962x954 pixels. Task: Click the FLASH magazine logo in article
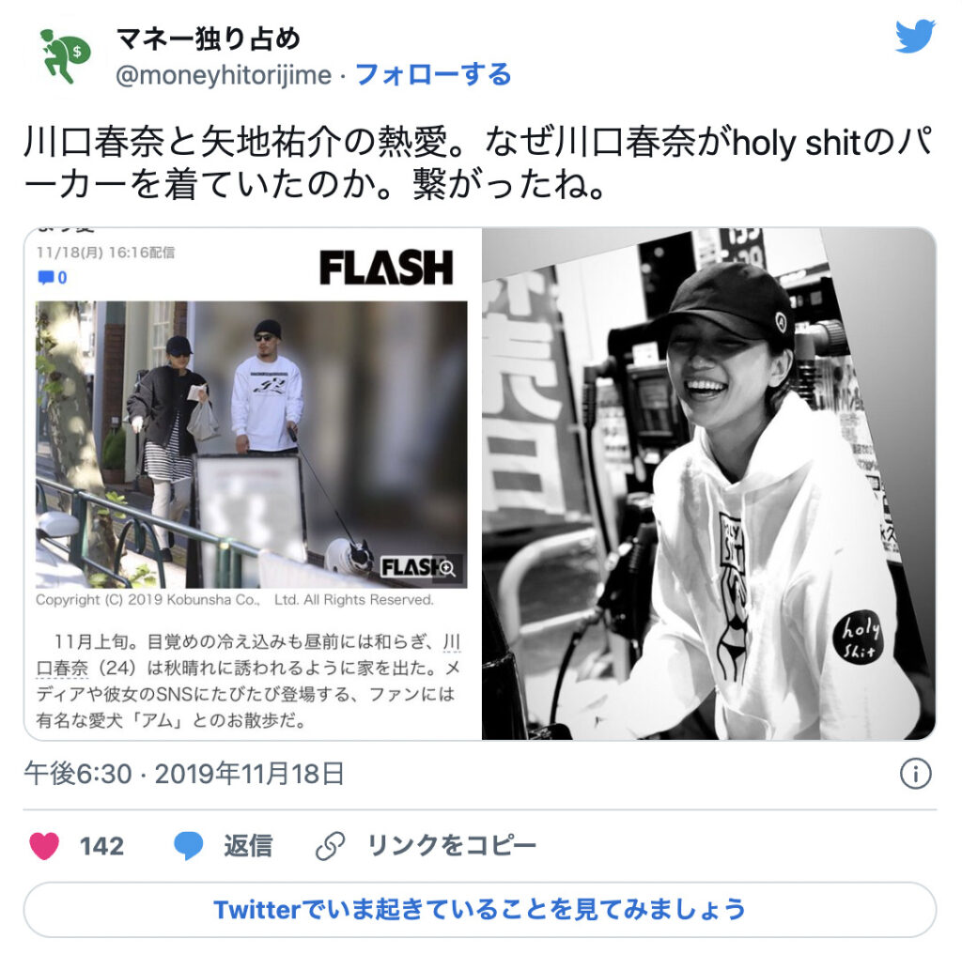pos(386,268)
